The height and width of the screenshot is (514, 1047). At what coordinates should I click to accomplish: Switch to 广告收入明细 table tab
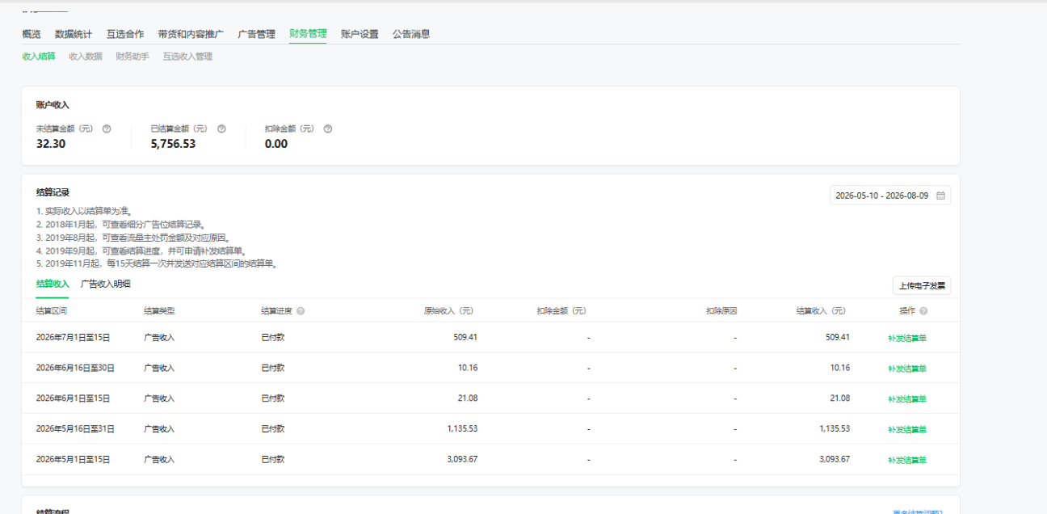click(x=106, y=284)
